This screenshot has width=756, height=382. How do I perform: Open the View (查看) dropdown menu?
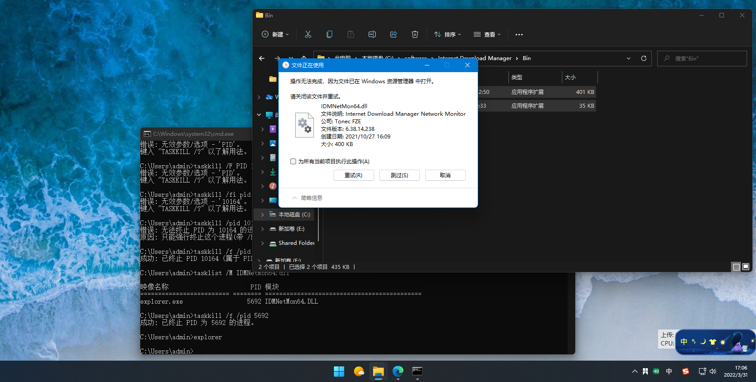[x=487, y=34]
